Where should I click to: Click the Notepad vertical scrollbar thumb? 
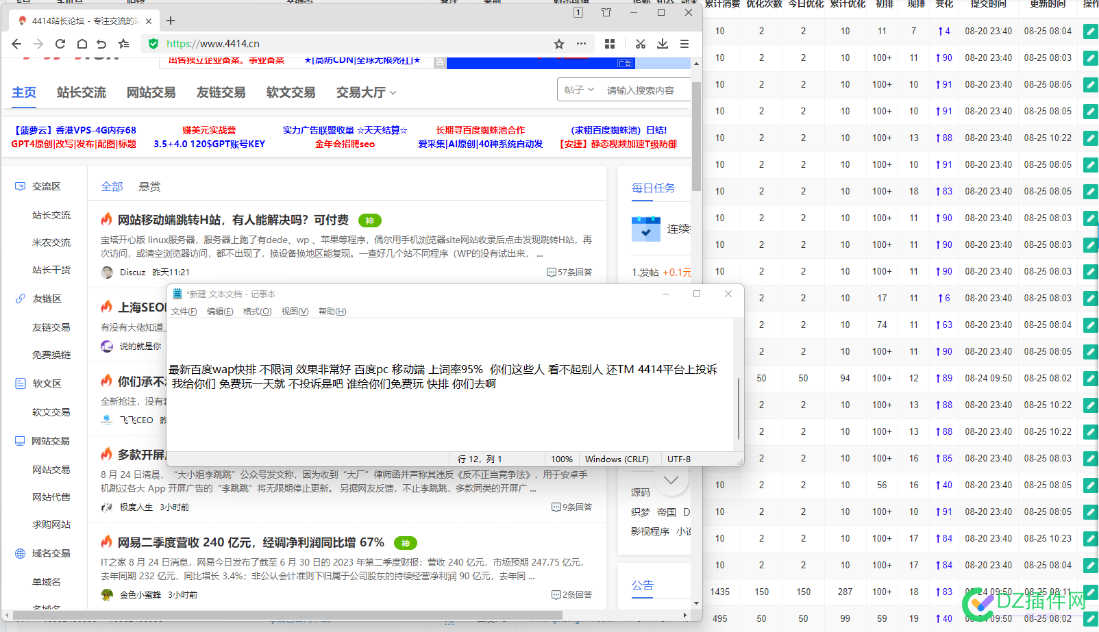tap(739, 408)
